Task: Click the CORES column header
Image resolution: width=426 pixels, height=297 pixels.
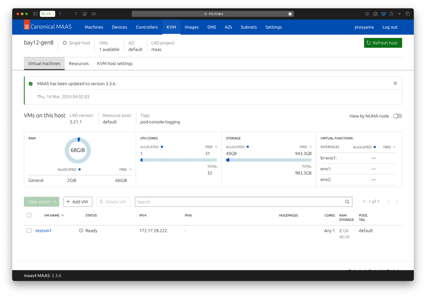Action: click(x=330, y=215)
